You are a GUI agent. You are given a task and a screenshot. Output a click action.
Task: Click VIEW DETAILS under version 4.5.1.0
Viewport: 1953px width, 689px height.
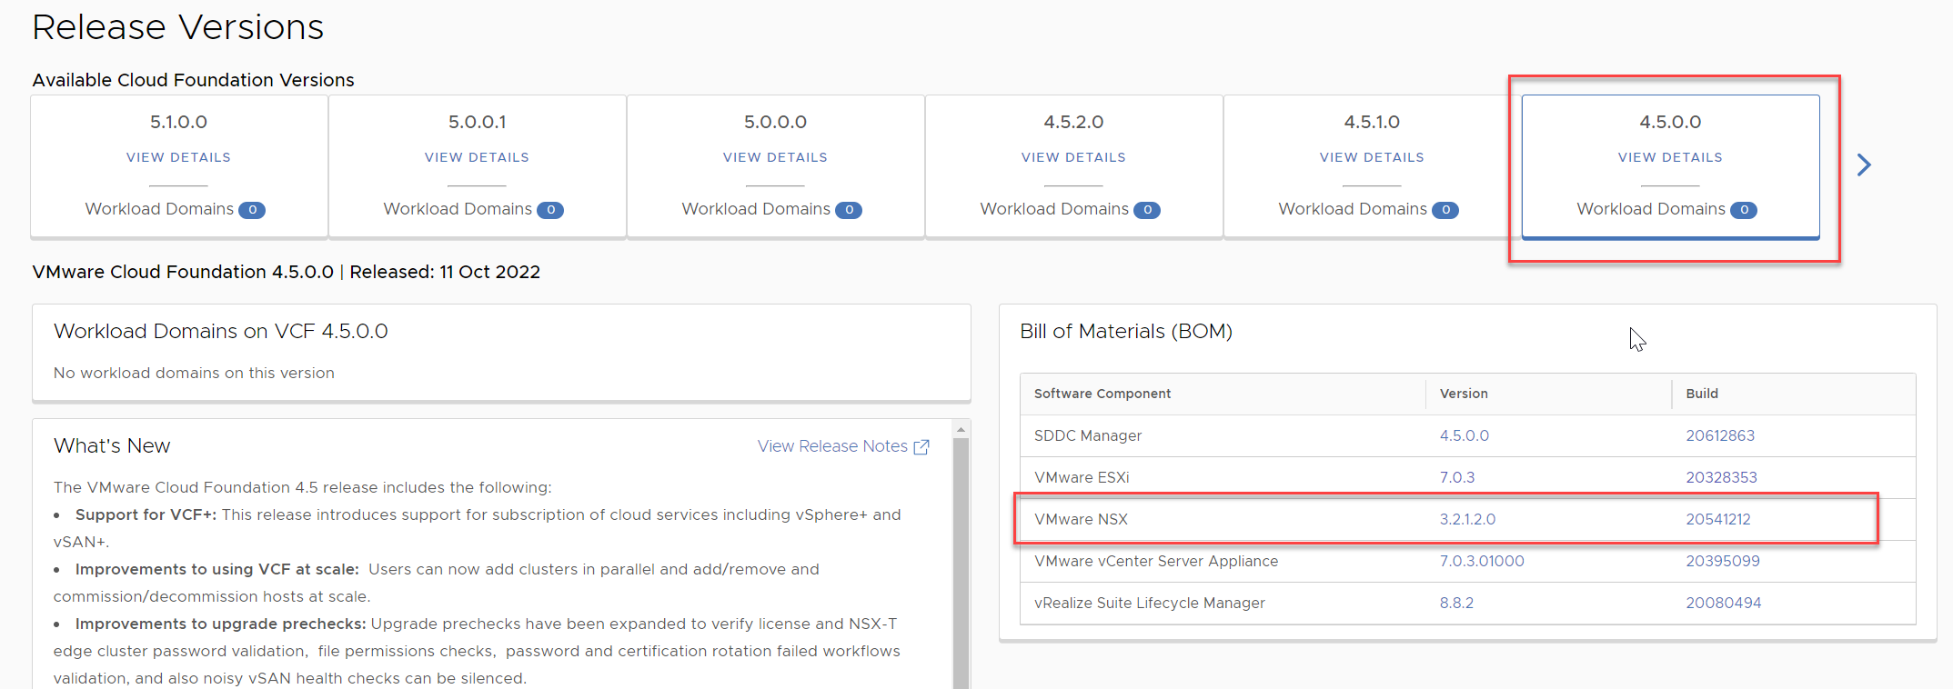tap(1372, 157)
